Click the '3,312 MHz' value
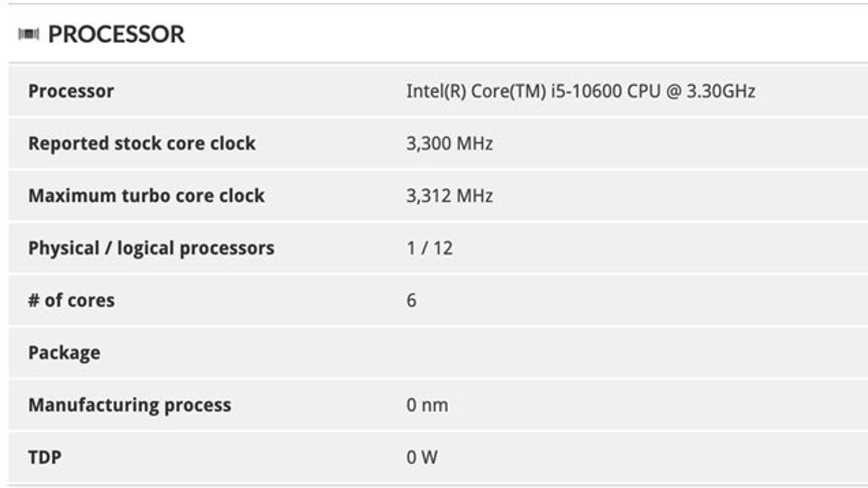 449,196
